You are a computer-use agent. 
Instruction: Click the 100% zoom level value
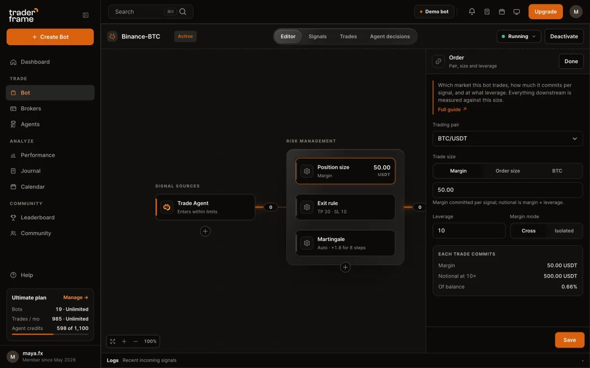(x=150, y=342)
